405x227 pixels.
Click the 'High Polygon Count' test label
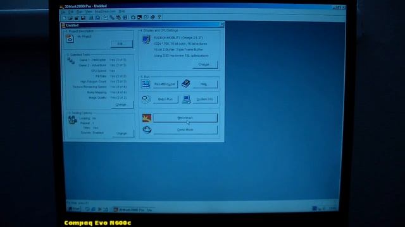coord(93,81)
